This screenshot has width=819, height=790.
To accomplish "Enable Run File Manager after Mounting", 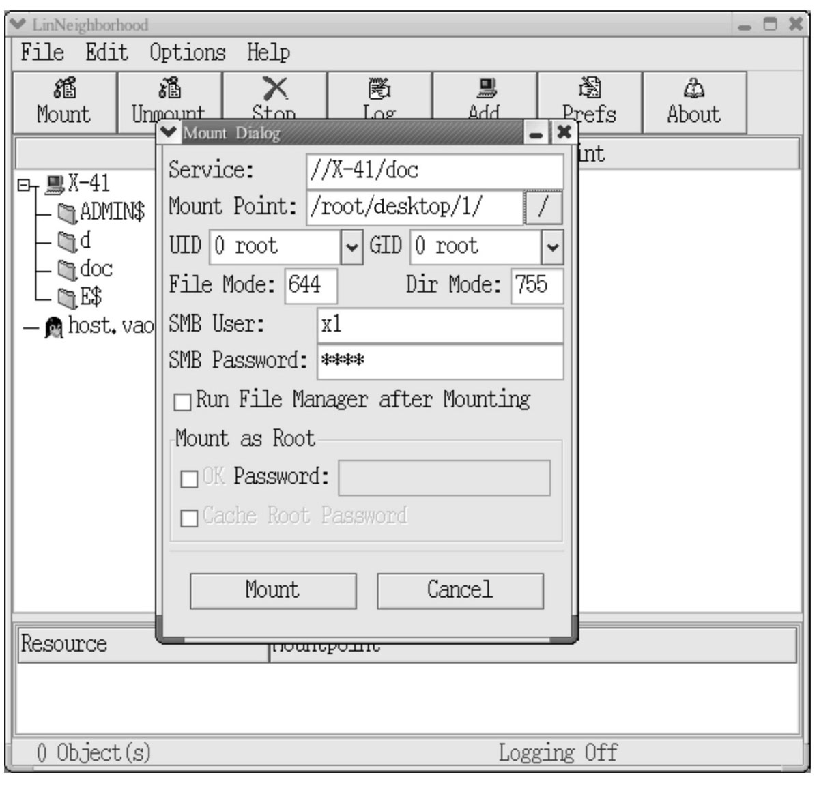I will (x=182, y=403).
